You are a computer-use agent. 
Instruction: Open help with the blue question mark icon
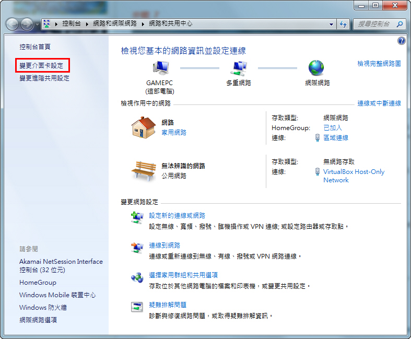[401, 41]
